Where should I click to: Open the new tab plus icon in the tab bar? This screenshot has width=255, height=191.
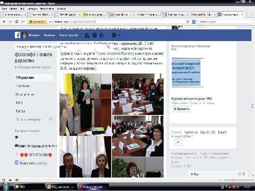coord(247,15)
